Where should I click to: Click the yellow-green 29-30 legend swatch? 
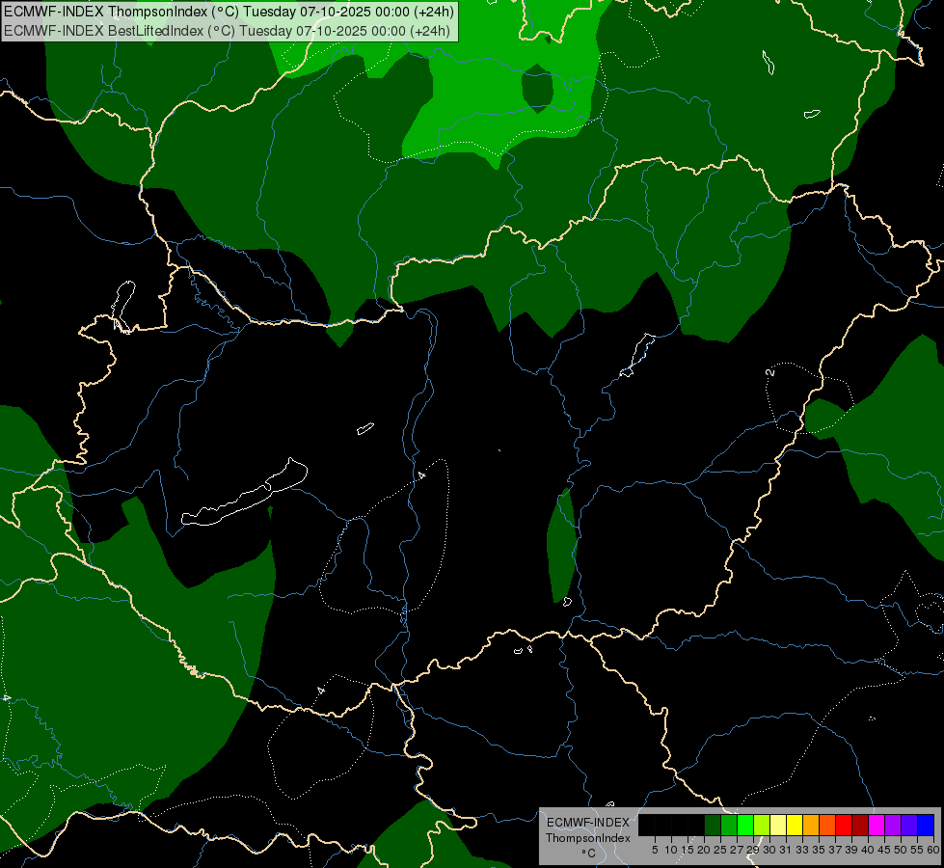click(762, 825)
